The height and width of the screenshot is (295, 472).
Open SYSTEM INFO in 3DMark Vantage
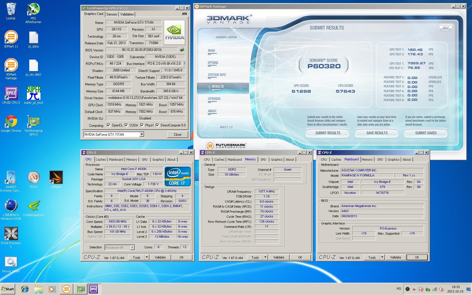tap(217, 75)
